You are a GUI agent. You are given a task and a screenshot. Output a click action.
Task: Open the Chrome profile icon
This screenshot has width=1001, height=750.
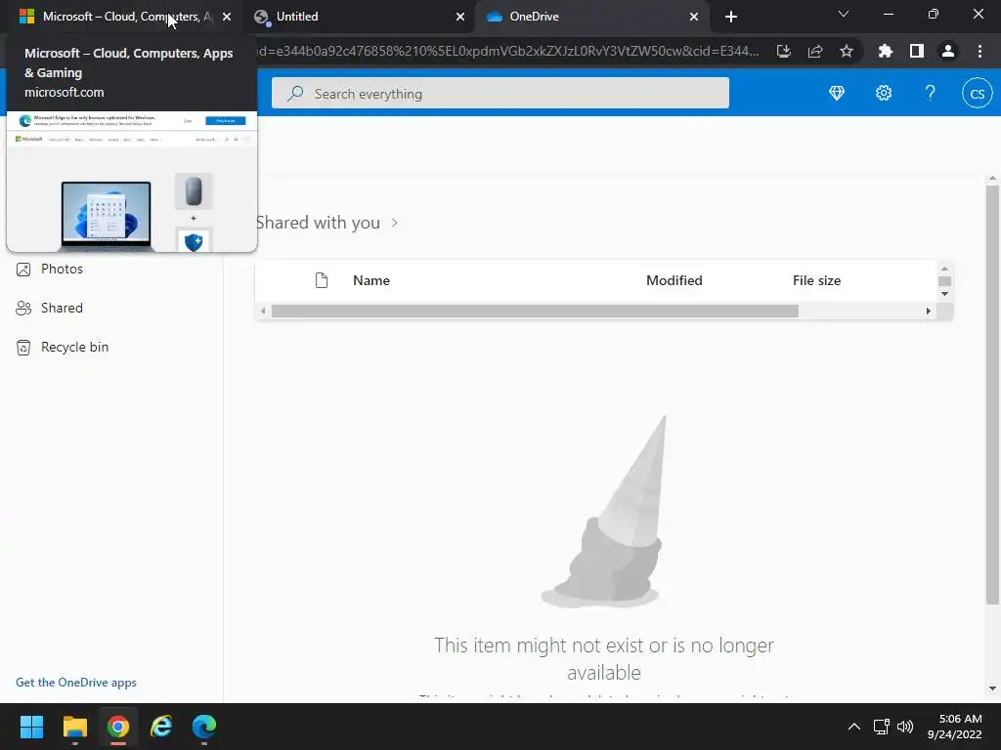click(x=948, y=51)
